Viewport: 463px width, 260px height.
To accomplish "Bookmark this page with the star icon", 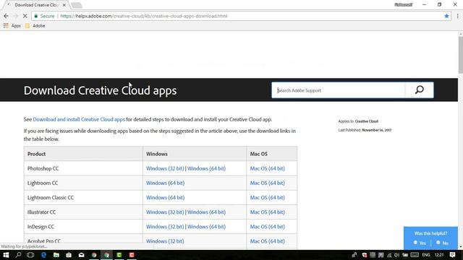I will [446, 16].
